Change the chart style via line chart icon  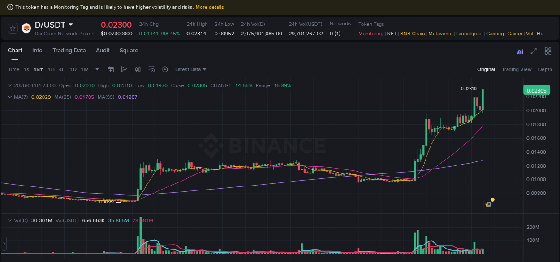(124, 69)
